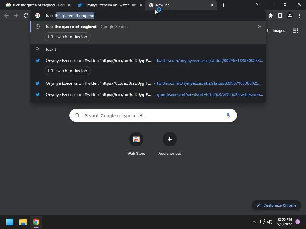The image size is (306, 229).
Task: Open a new tab with plus button
Action: coord(224,5)
